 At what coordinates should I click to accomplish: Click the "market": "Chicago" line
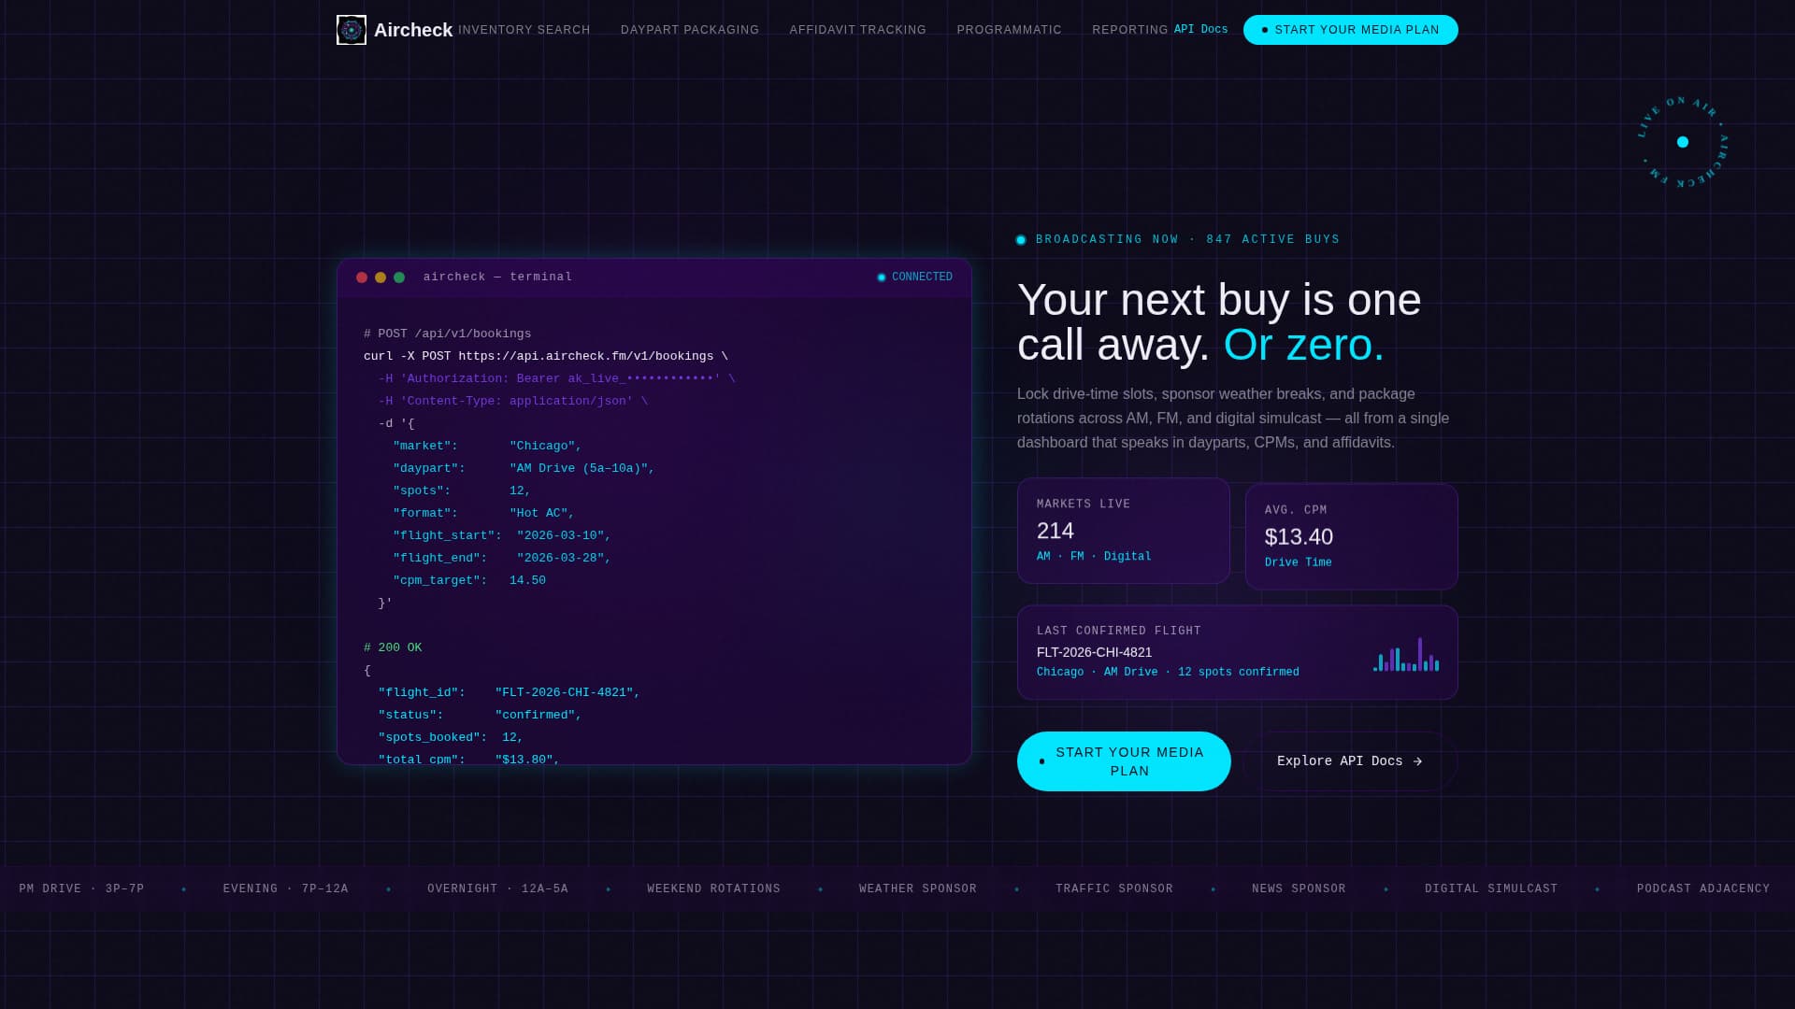(487, 446)
